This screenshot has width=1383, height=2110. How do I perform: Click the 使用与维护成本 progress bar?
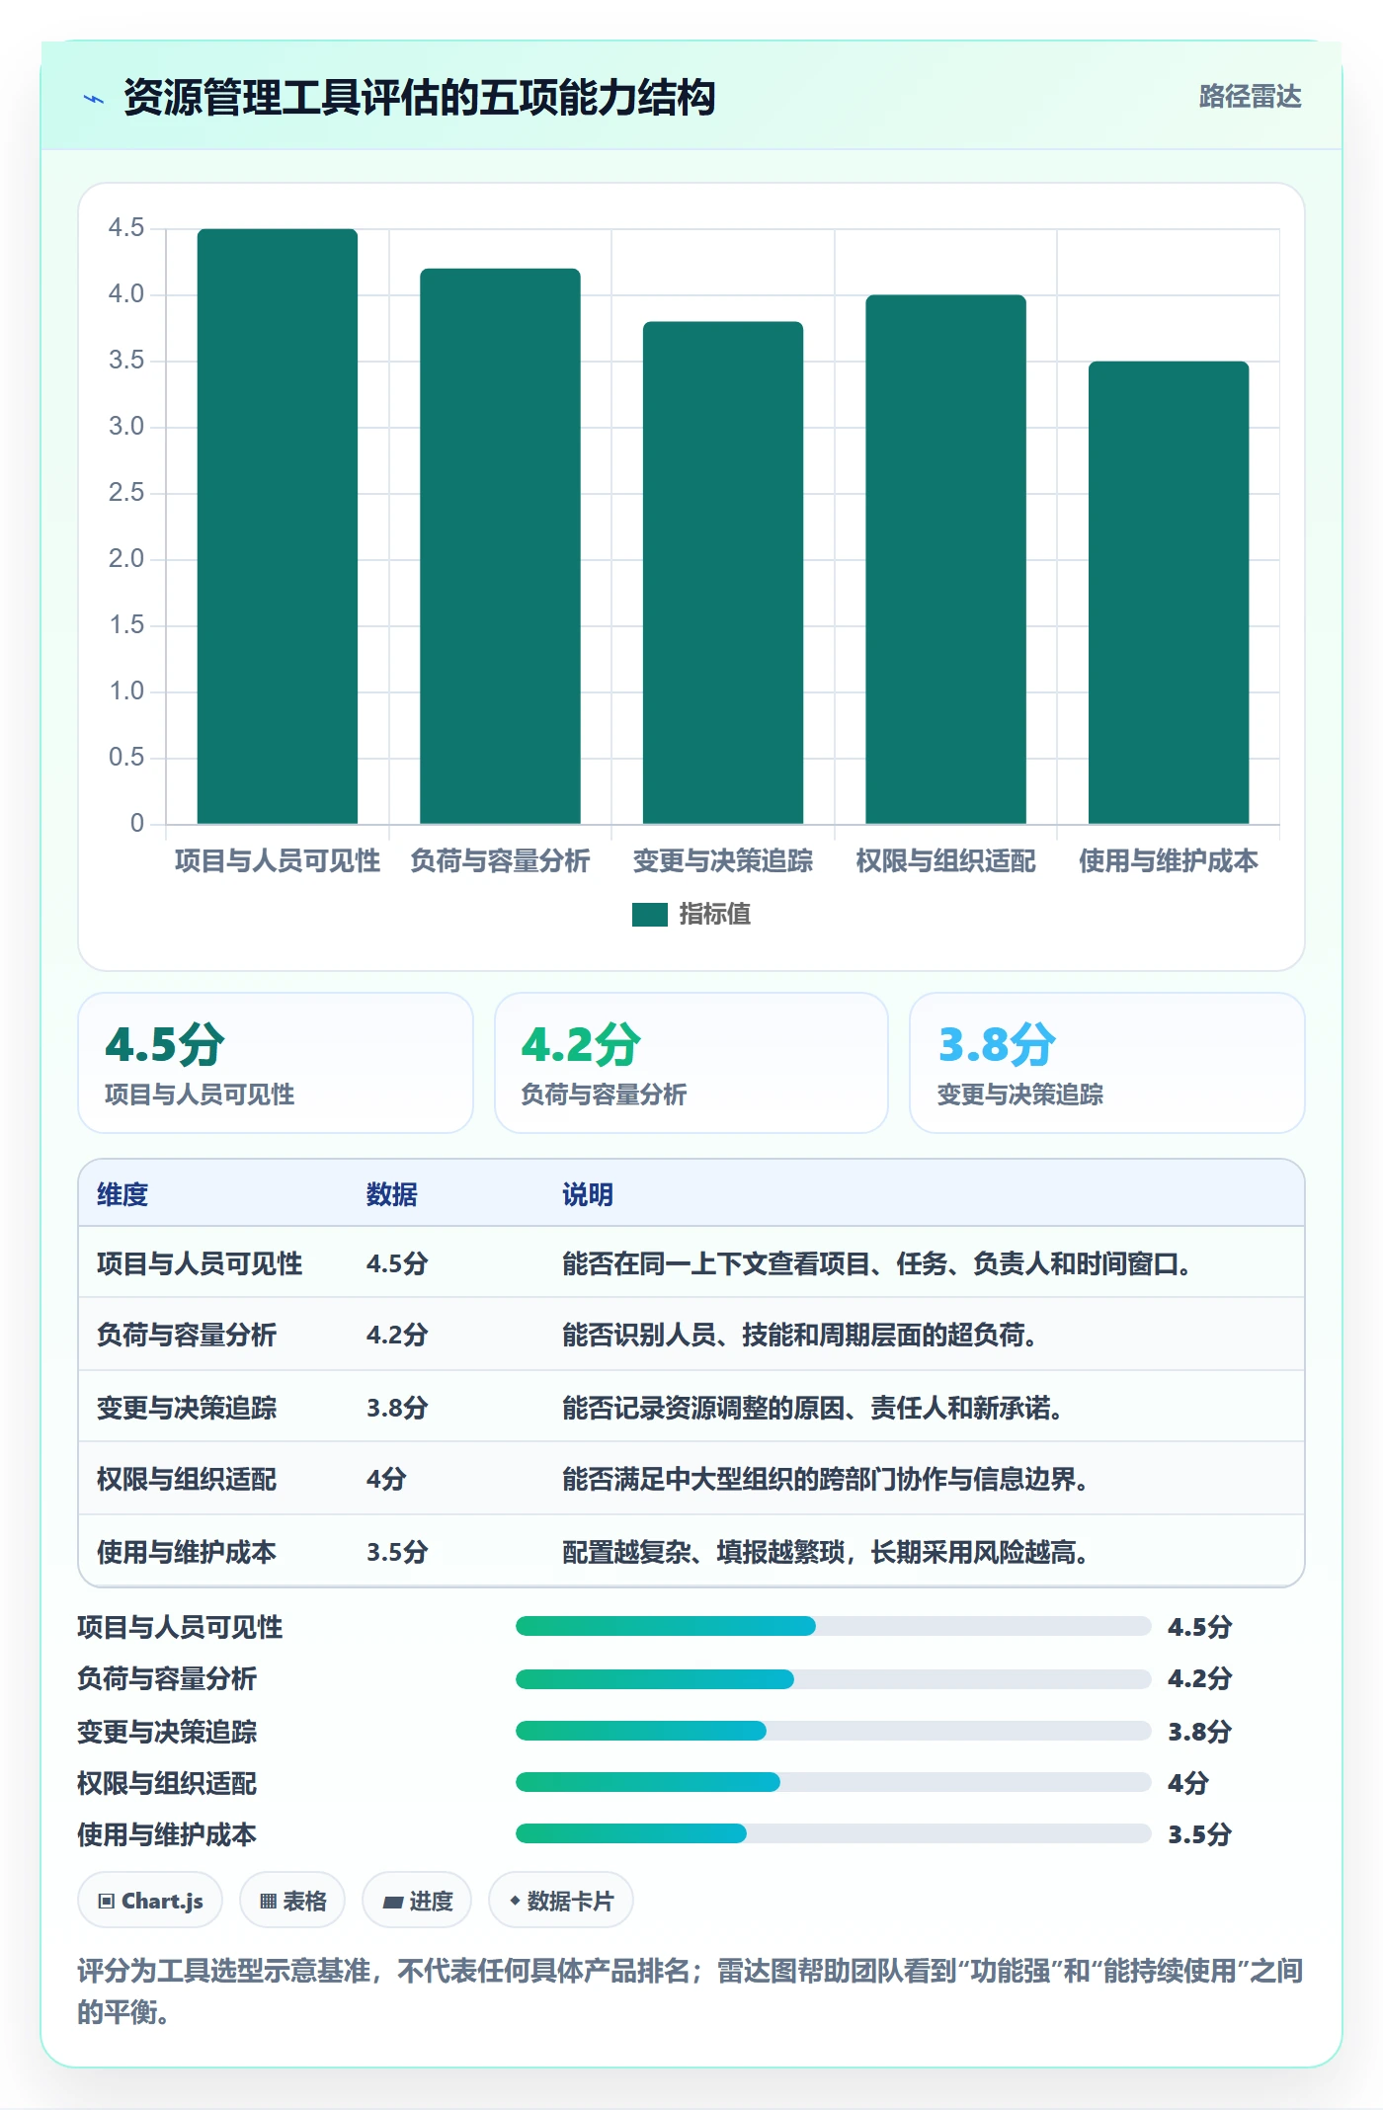click(x=833, y=1833)
